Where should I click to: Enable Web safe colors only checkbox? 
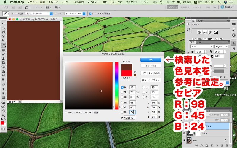pos(66,112)
